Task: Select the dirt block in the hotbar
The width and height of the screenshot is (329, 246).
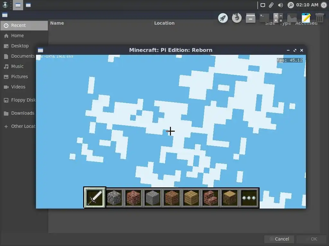Action: (172, 198)
